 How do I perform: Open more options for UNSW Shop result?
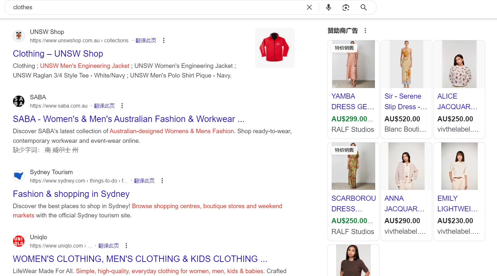(x=164, y=40)
